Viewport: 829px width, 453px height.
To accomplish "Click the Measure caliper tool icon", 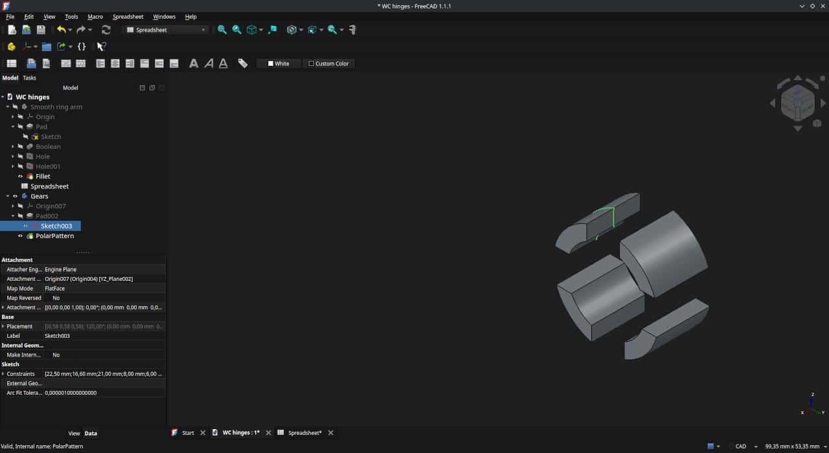I will 353,30.
